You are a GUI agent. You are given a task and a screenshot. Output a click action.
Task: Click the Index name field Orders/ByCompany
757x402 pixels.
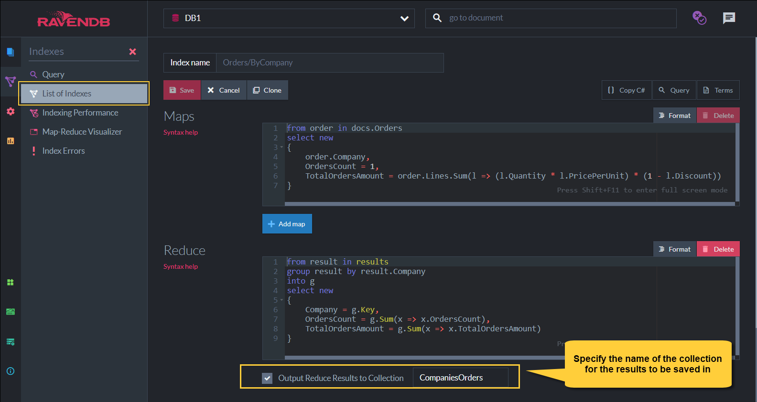point(330,63)
